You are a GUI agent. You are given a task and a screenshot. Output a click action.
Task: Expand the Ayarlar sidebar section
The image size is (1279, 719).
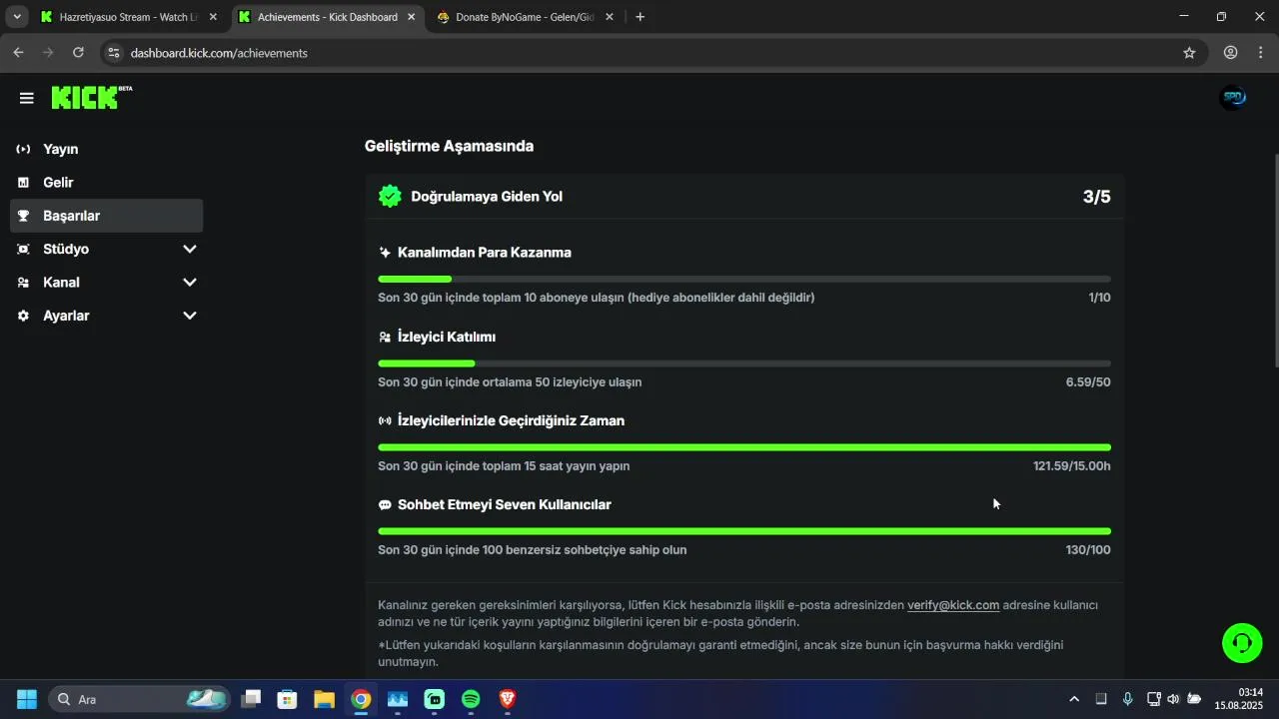pos(190,316)
